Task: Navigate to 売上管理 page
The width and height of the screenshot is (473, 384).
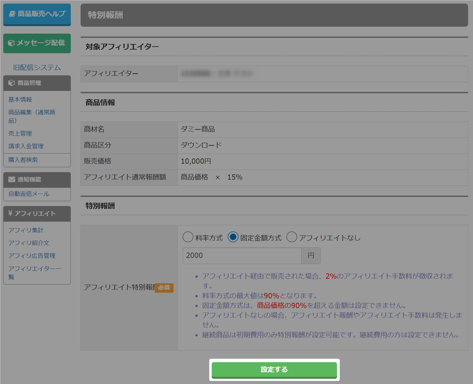Action: point(20,133)
